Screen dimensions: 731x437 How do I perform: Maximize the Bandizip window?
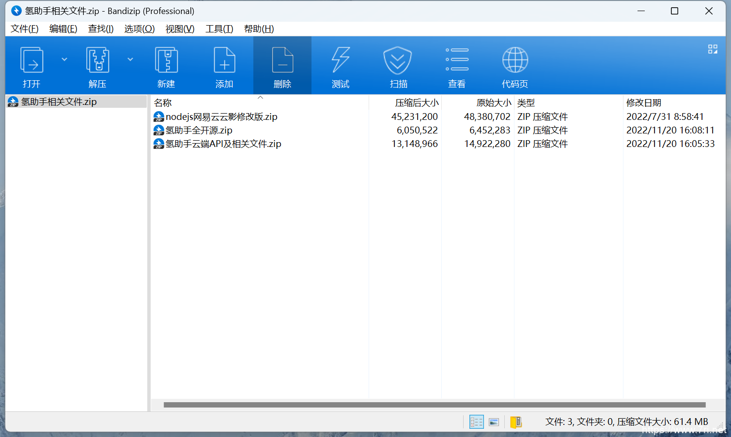674,11
